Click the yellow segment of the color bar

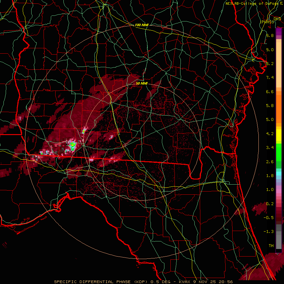coord(279,135)
